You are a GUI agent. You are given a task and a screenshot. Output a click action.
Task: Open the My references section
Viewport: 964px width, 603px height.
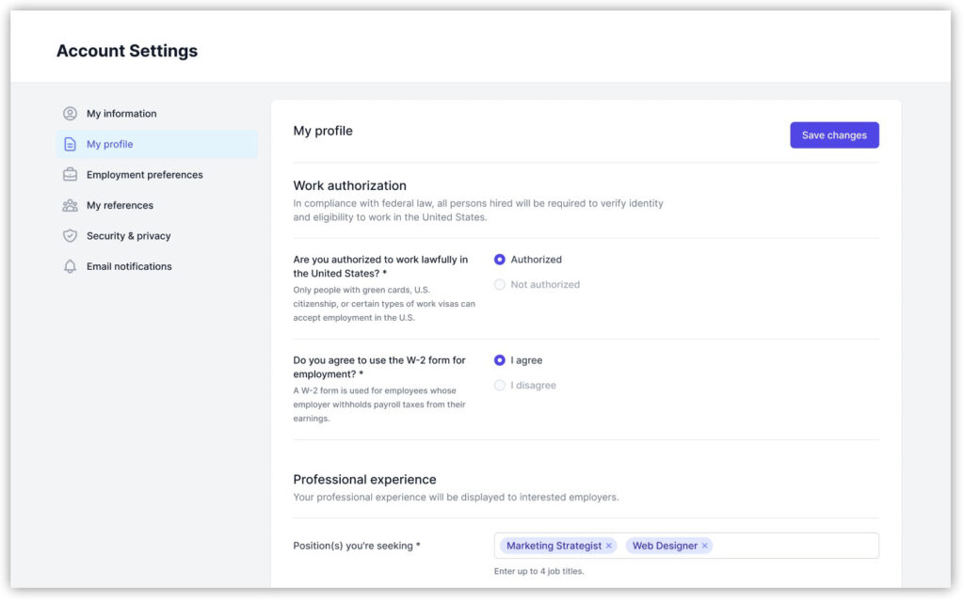tap(120, 205)
